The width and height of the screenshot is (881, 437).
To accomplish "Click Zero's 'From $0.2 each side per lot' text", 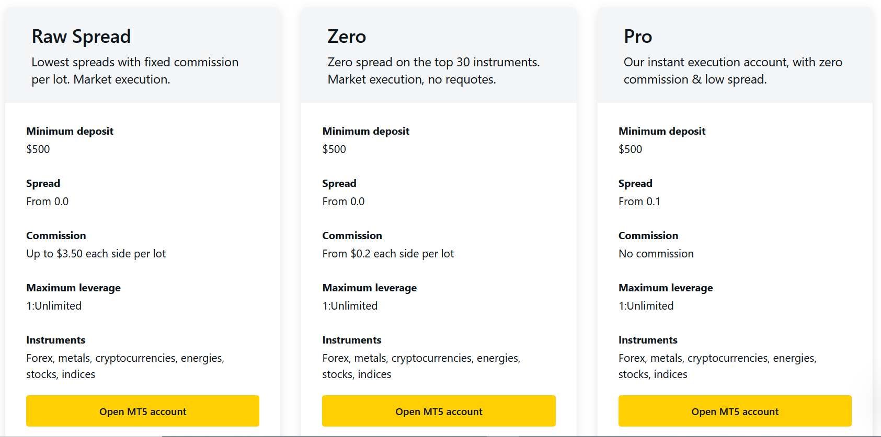I will pyautogui.click(x=388, y=254).
